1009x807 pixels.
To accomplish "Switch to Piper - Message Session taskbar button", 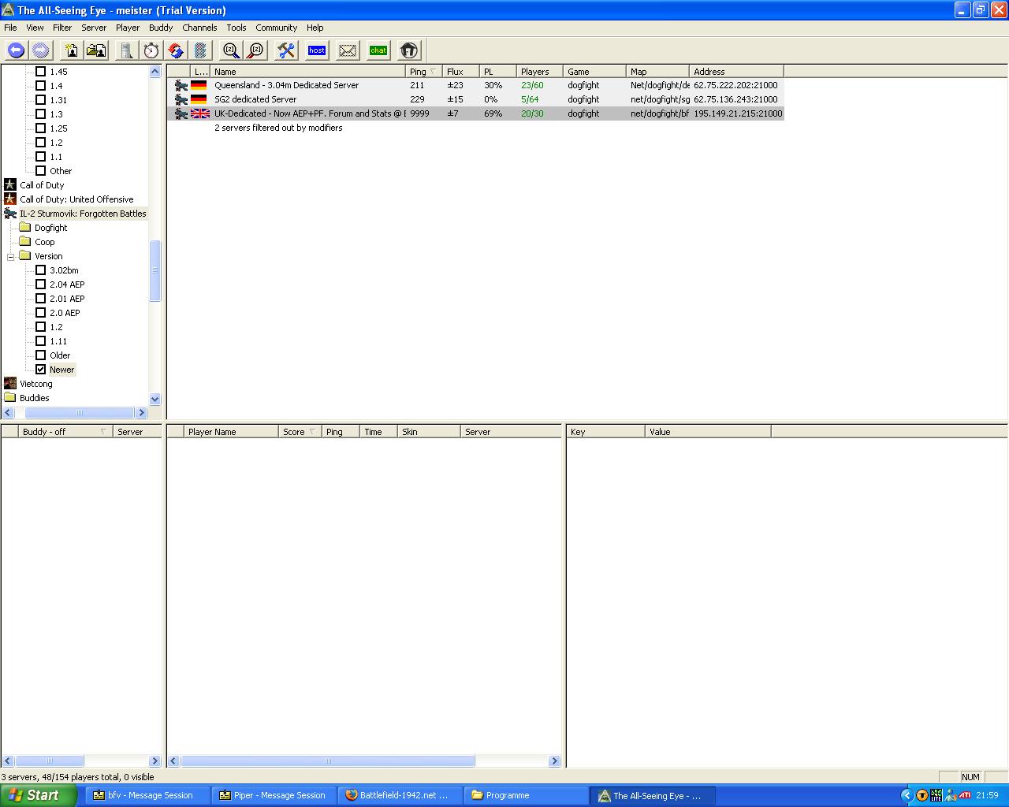I will 273,795.
